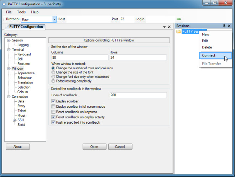Select Logging in the category tree
This screenshot has height=177, width=235.
tap(23, 45)
